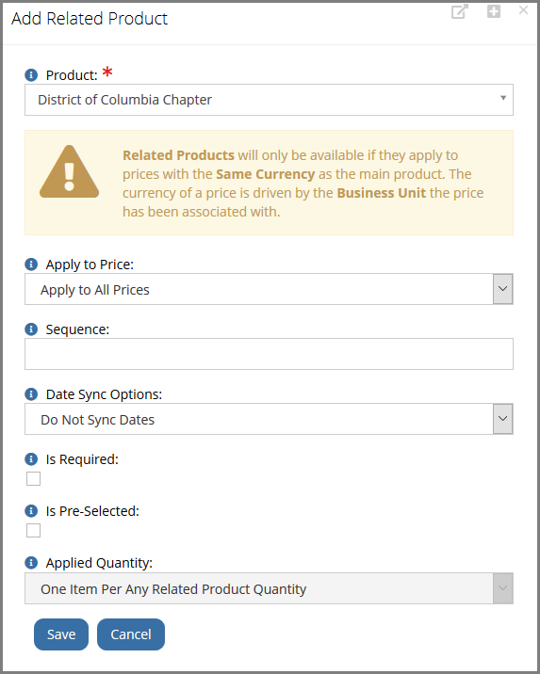The width and height of the screenshot is (540, 674).
Task: Click the Is Required info icon
Action: [31, 458]
